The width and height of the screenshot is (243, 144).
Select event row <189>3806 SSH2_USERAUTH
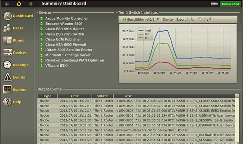(x=136, y=116)
